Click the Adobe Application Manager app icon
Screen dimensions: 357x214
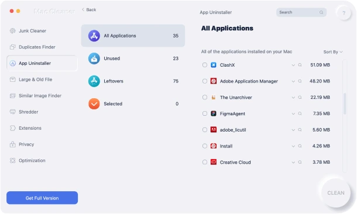[x=214, y=81]
